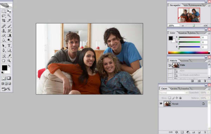Open the Color tab
This screenshot has height=134, width=211.
[x=172, y=33]
